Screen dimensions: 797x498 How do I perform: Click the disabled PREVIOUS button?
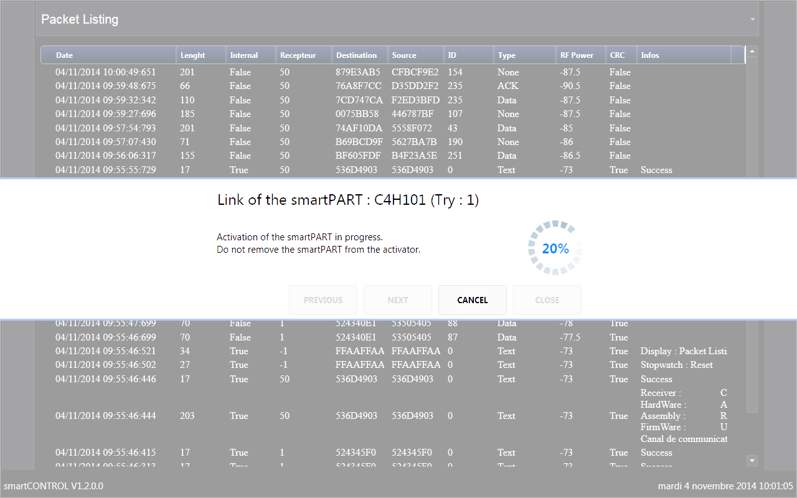tap(323, 300)
